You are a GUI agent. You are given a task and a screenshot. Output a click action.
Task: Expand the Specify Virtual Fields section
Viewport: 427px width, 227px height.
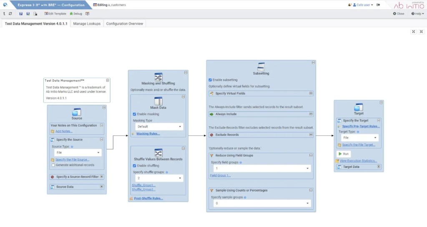pyautogui.click(x=311, y=93)
